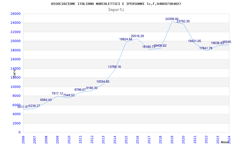Viewport: 232px width, 145px height.
Task: Select the 10554.85 data label
Action: click(103, 82)
